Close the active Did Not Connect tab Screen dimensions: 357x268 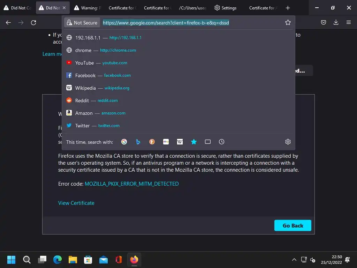[x=64, y=8]
